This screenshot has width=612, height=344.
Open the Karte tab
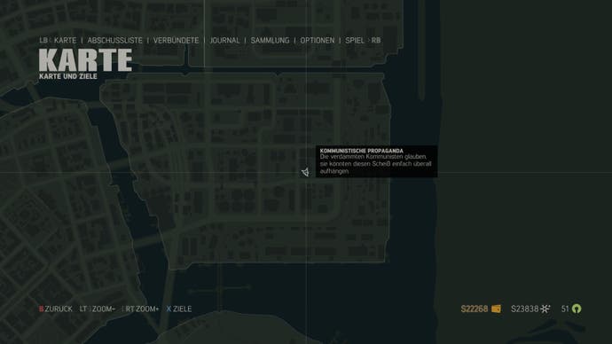(x=65, y=41)
